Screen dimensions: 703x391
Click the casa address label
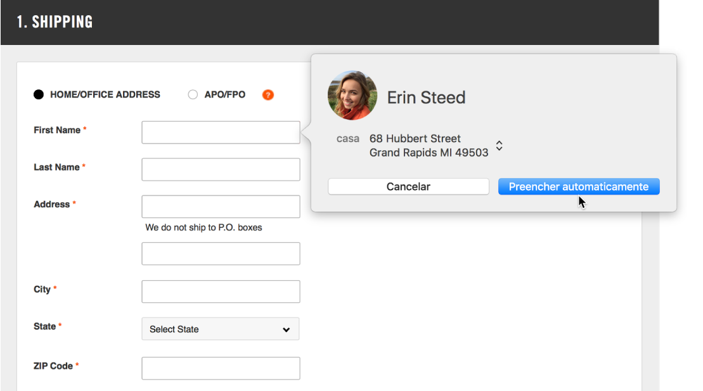348,139
